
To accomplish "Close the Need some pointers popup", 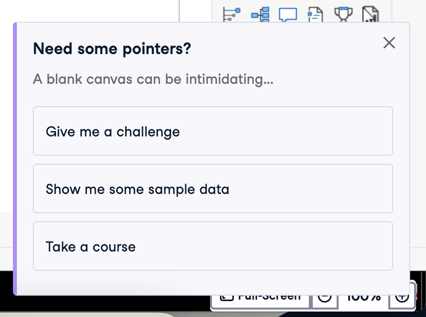I will [389, 43].
